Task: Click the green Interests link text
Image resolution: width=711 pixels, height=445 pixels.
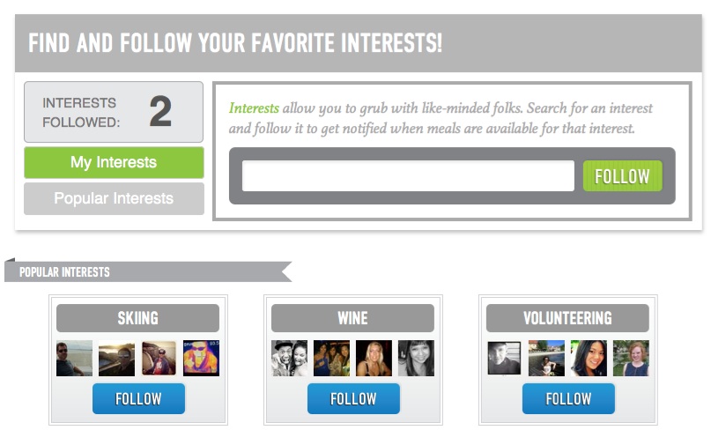Action: (x=254, y=108)
